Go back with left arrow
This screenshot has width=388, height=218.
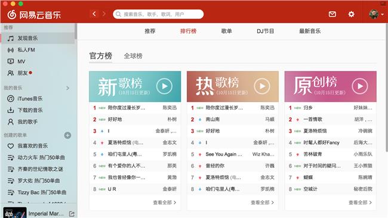coord(94,14)
